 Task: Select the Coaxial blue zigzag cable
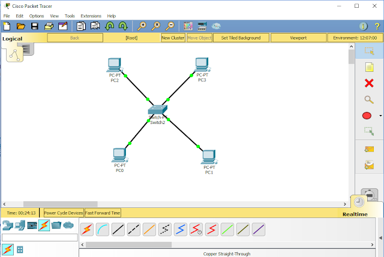181,229
